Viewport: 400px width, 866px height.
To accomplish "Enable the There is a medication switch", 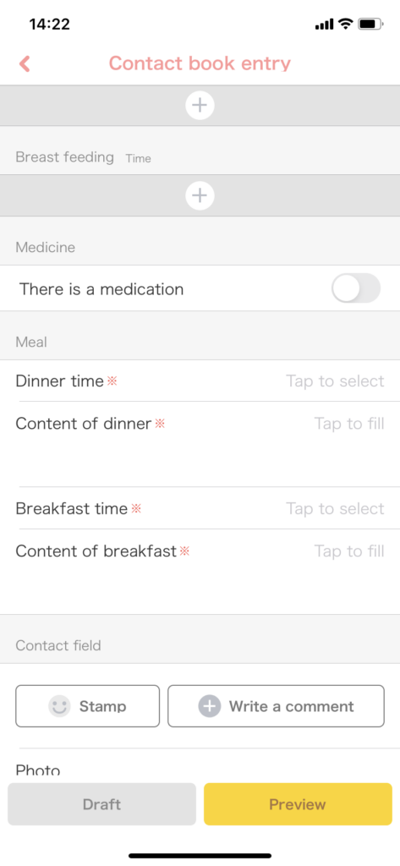I will pos(356,288).
